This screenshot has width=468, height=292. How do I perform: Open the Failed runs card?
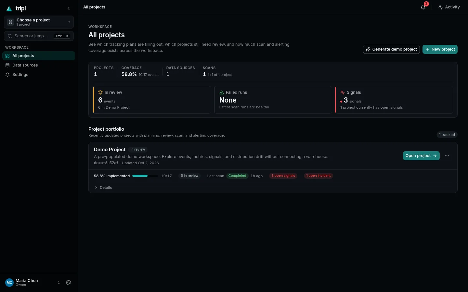273,100
